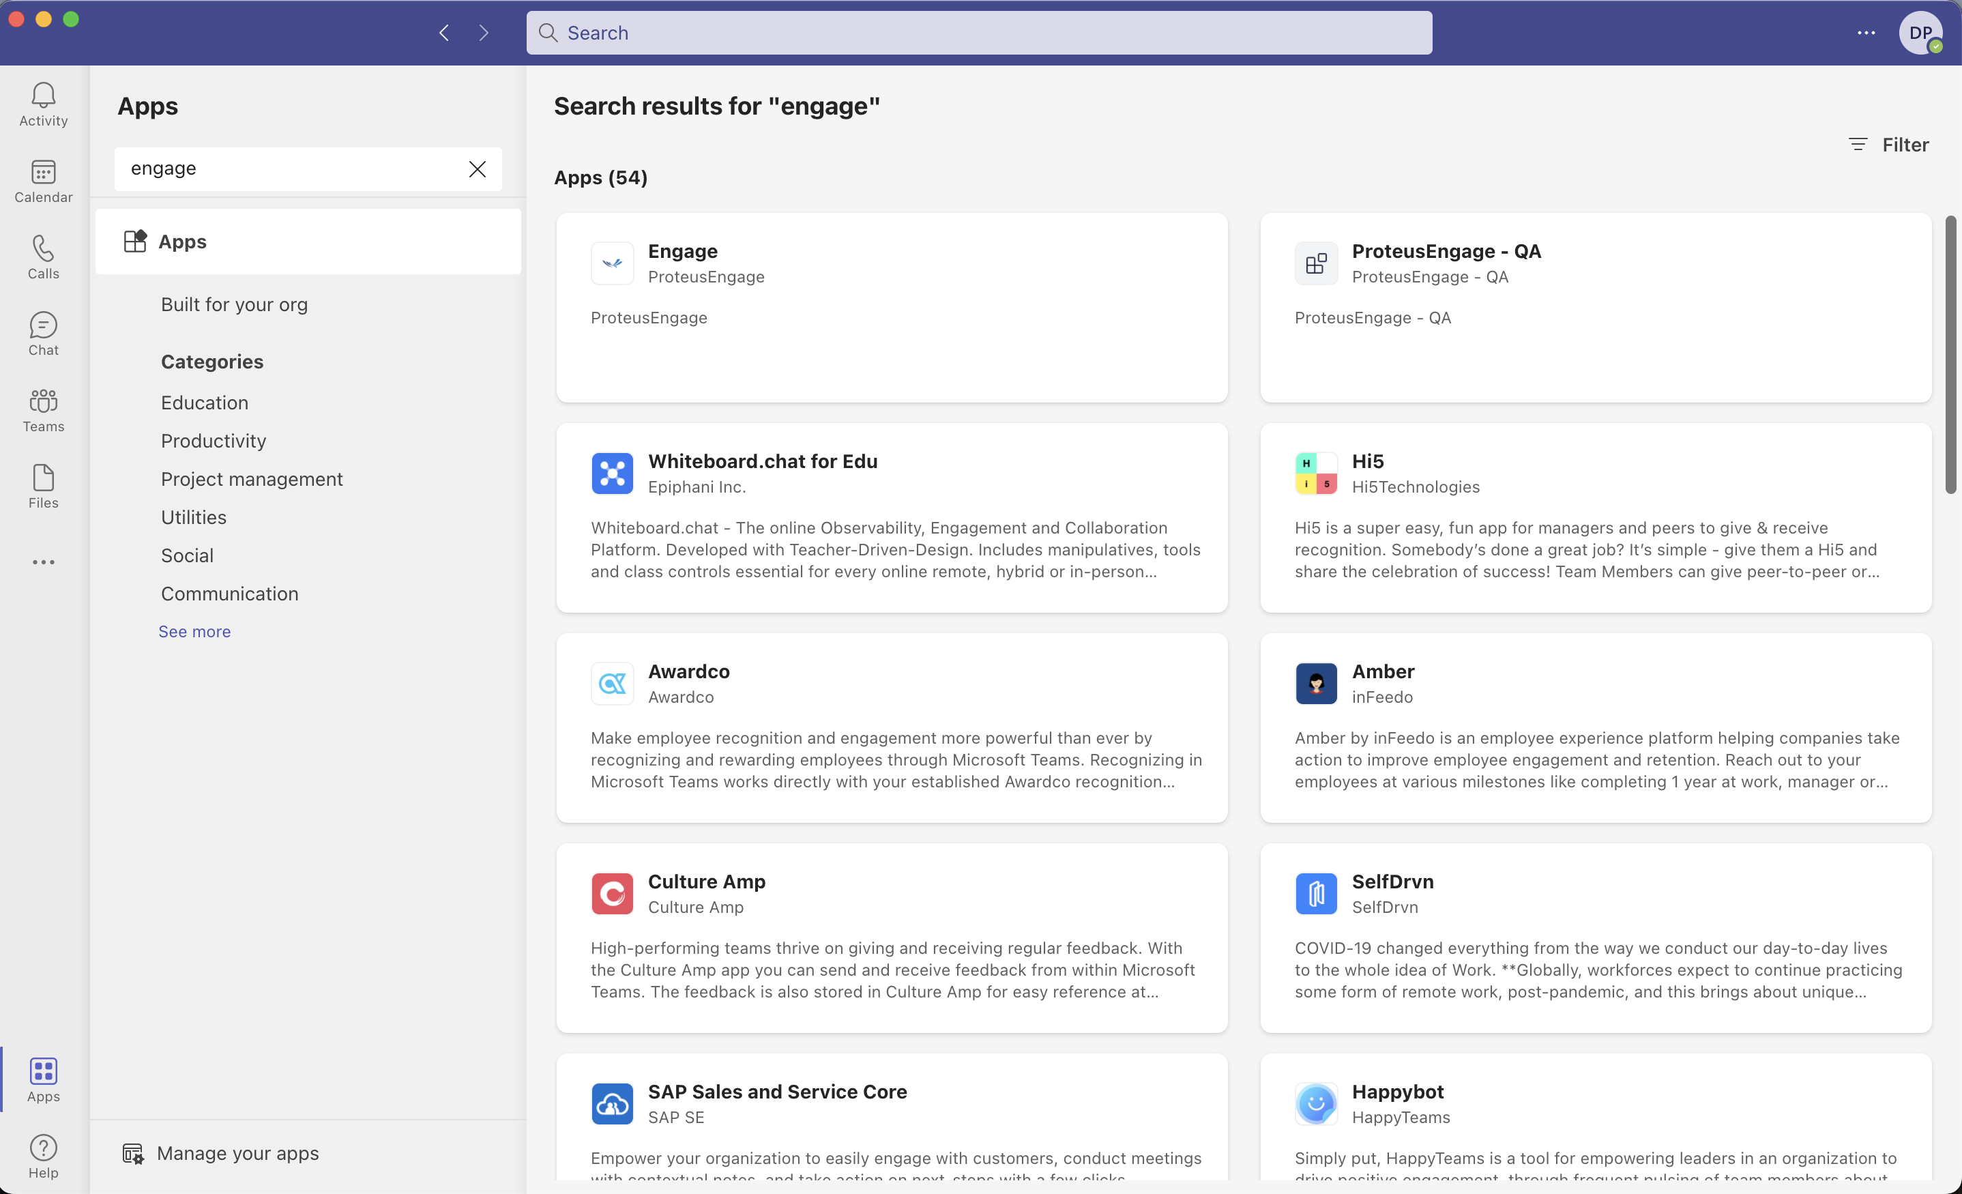
Task: Click the inFeedo publisher text
Action: pyautogui.click(x=1382, y=697)
